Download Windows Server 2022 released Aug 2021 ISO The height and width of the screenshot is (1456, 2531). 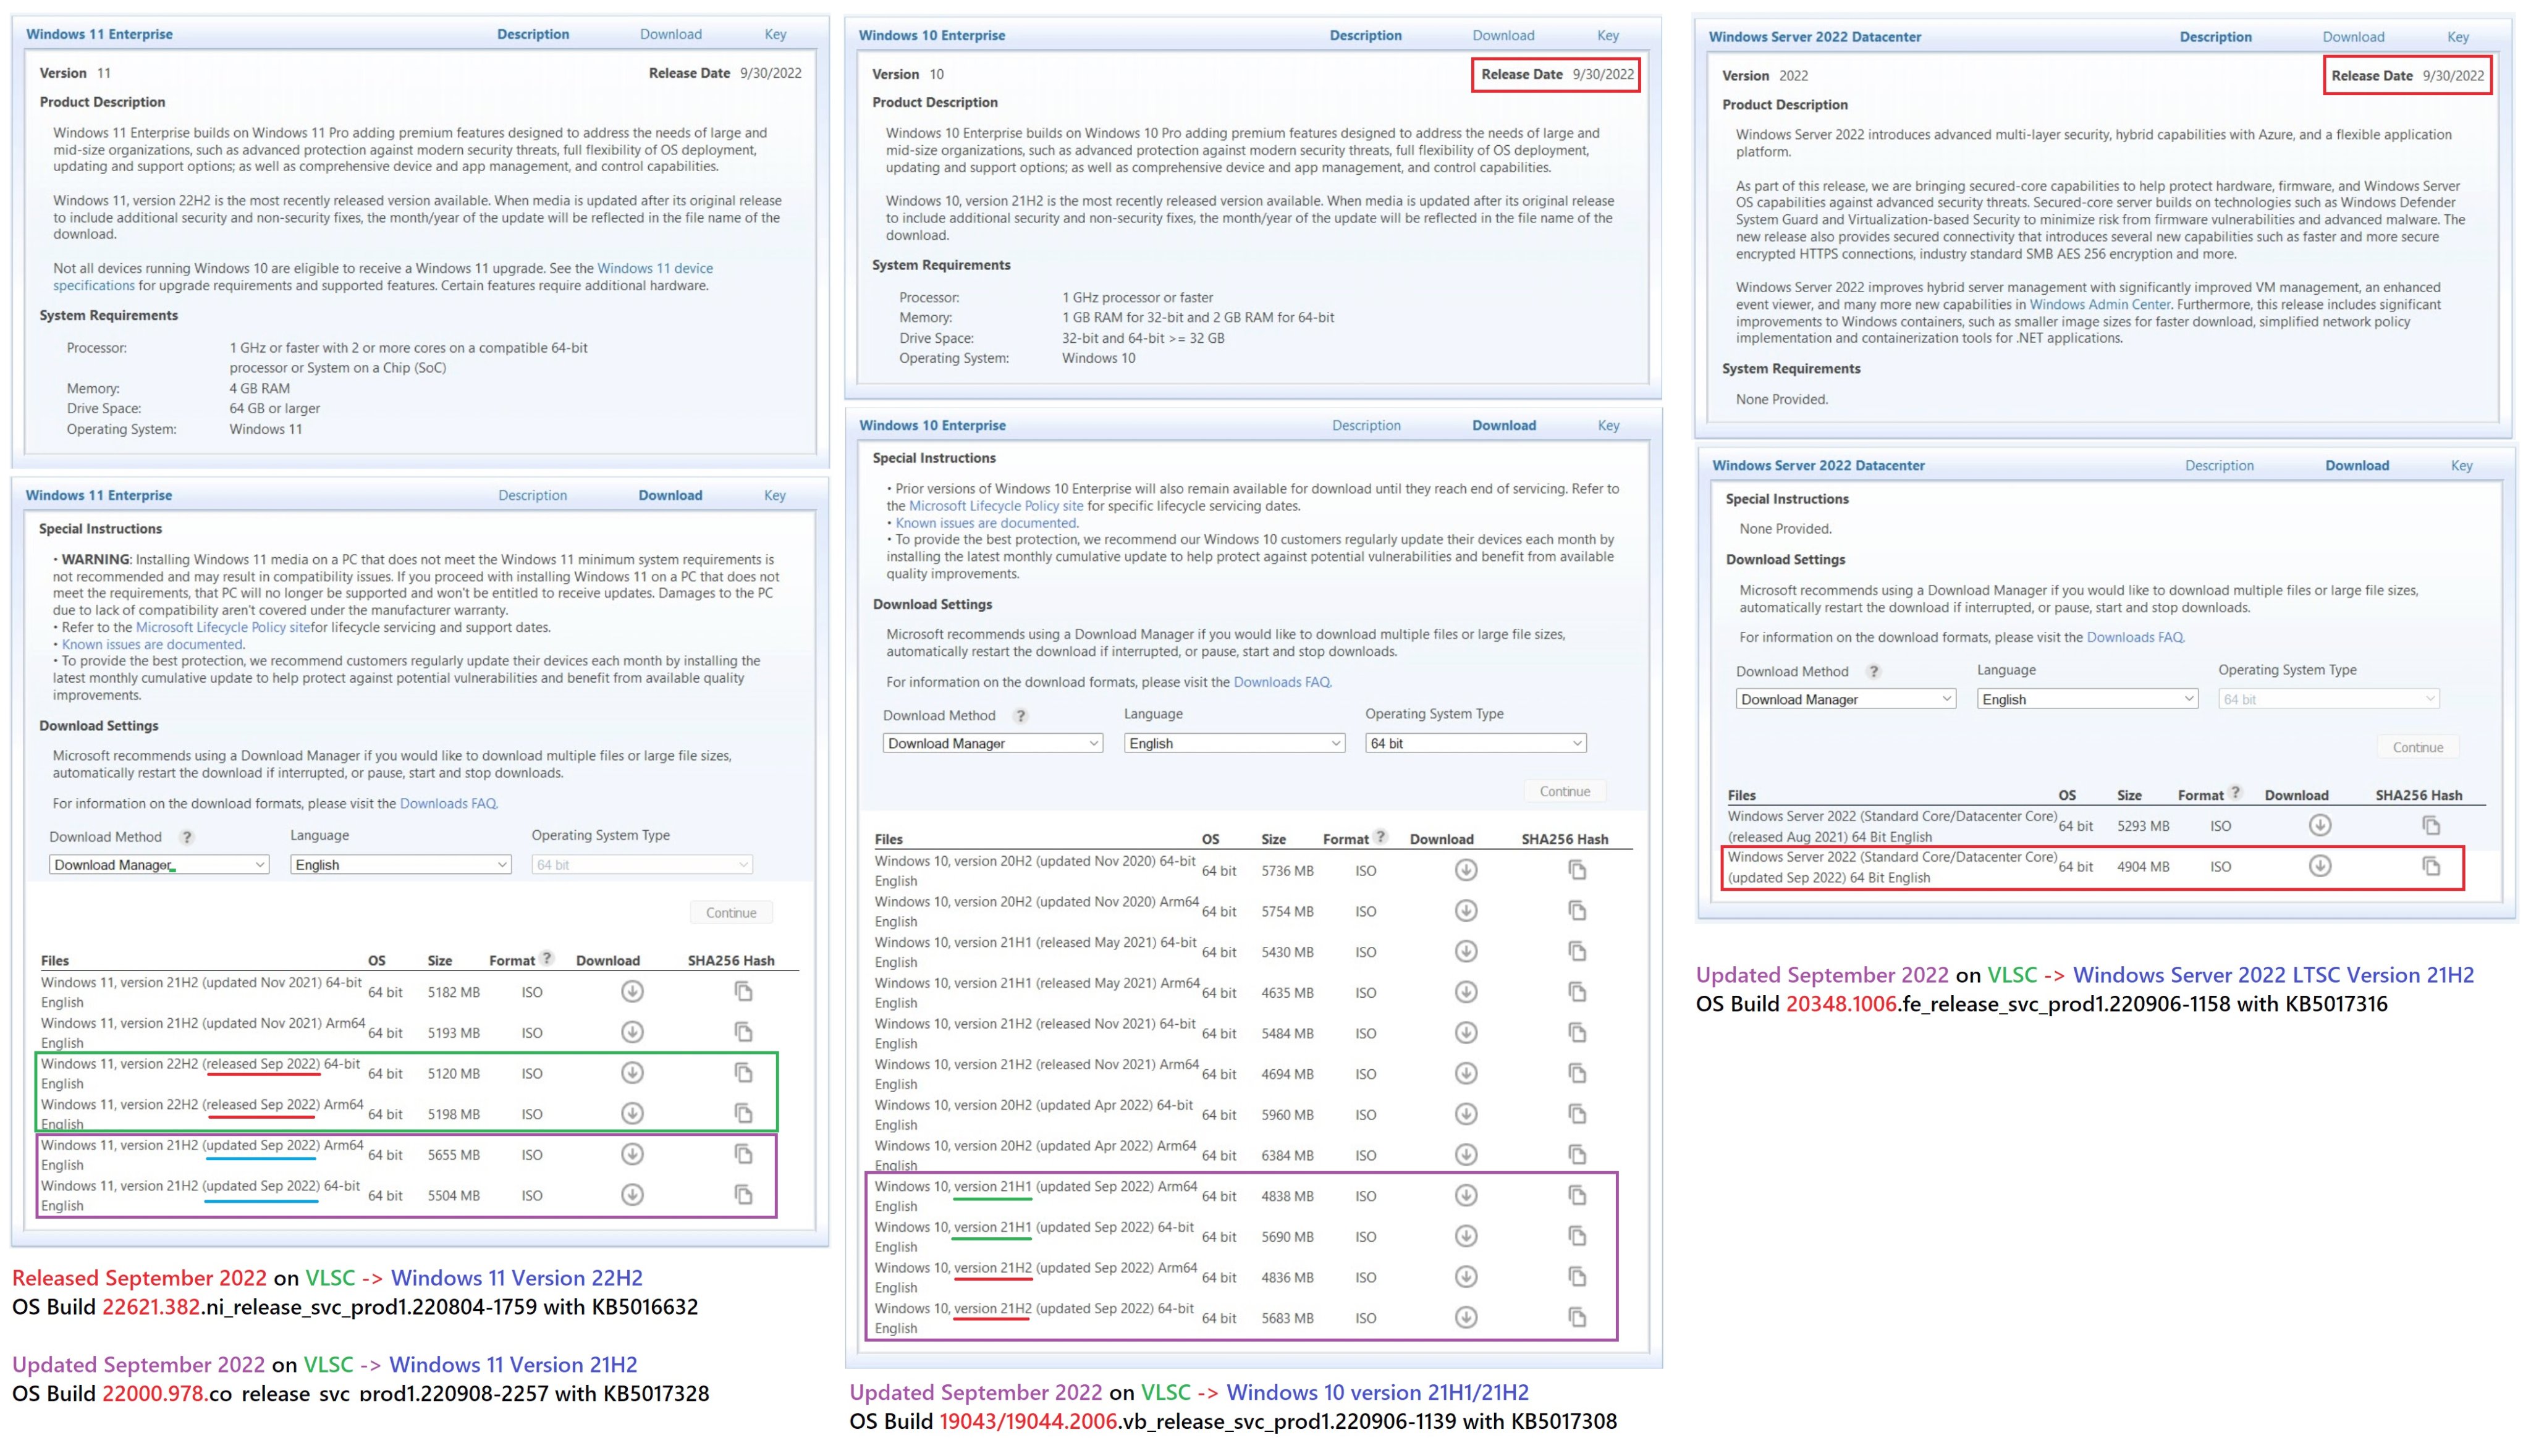(x=2320, y=825)
